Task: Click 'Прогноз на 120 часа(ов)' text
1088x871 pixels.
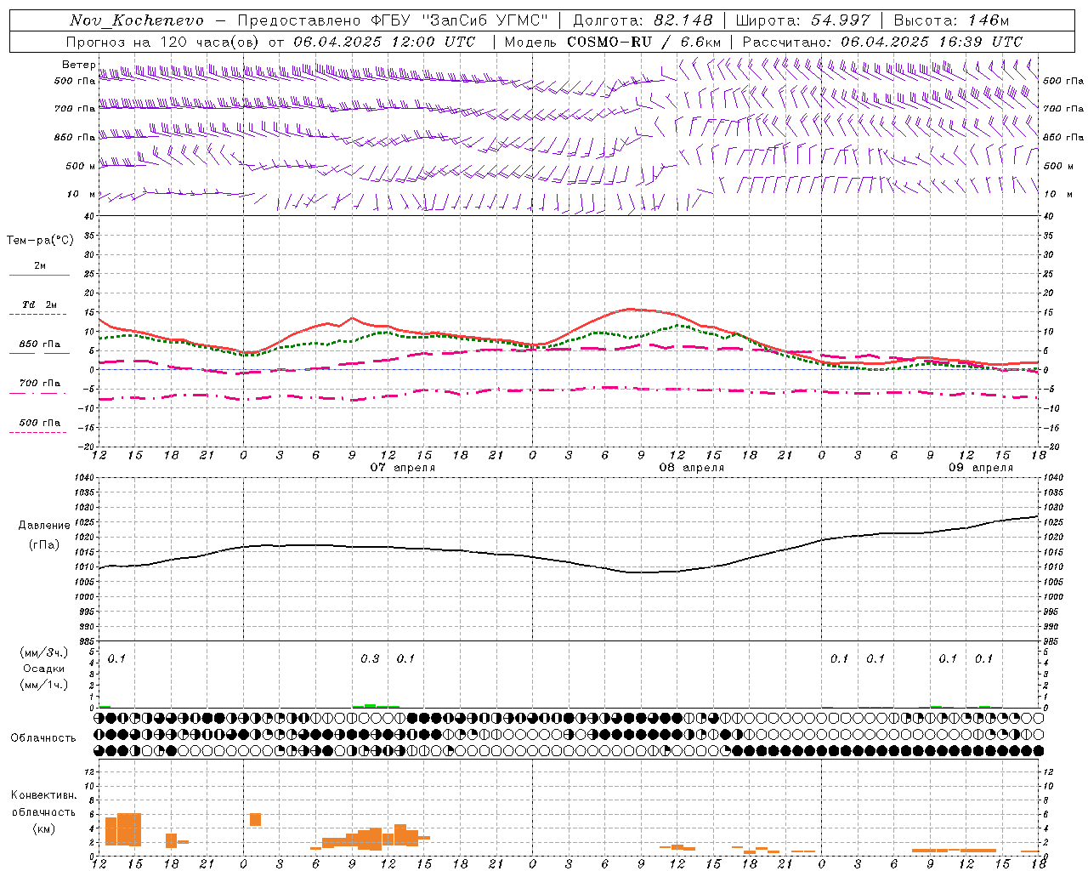Action: 163,42
